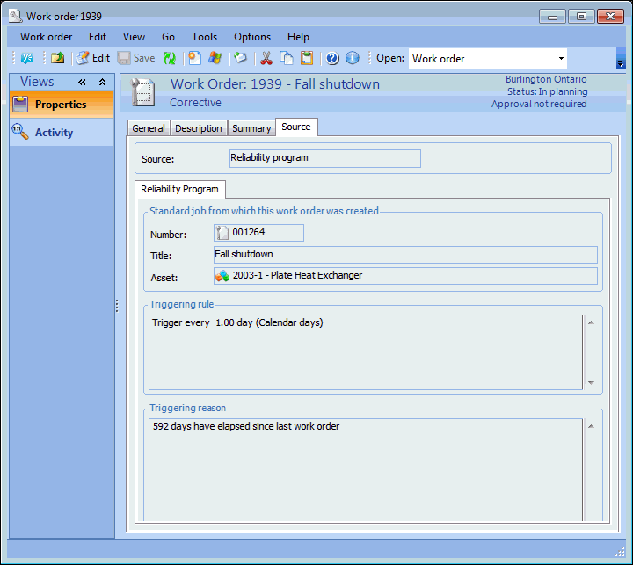Click the Source text field
Image resolution: width=633 pixels, height=565 pixels.
point(324,158)
